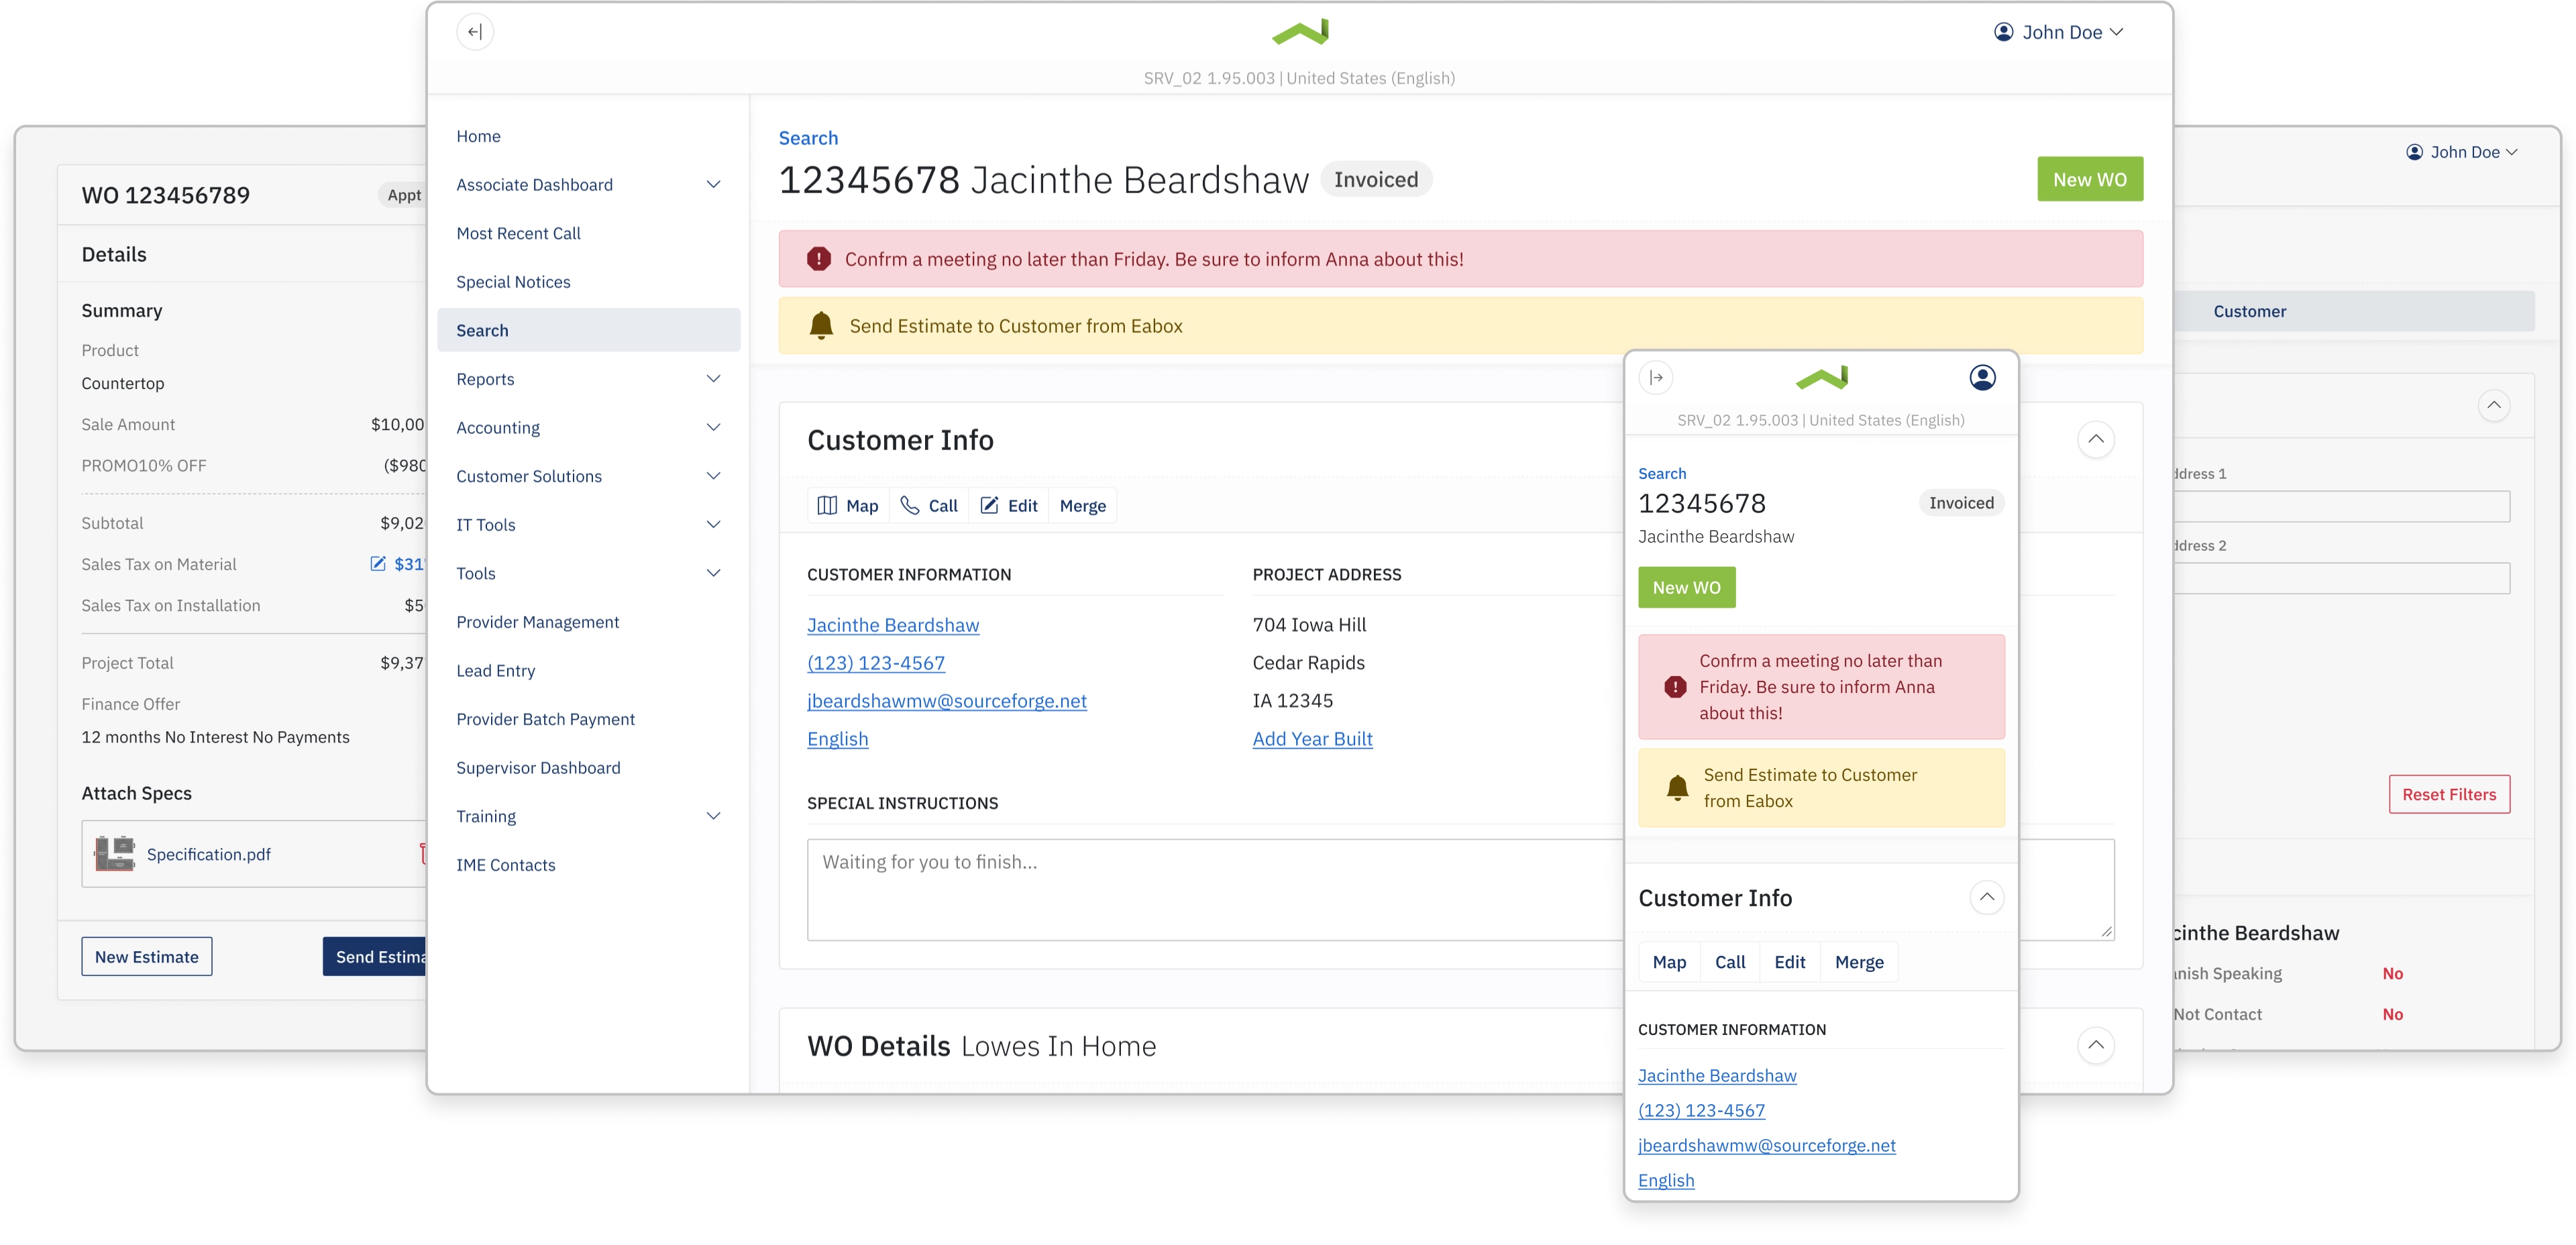The width and height of the screenshot is (2576, 1245).
Task: Expand sidebar in the mobile panel
Action: tap(1656, 378)
